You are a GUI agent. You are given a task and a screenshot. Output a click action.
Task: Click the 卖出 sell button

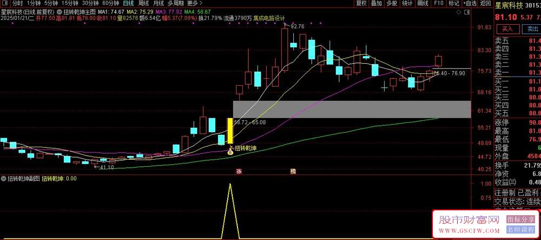click(x=532, y=29)
